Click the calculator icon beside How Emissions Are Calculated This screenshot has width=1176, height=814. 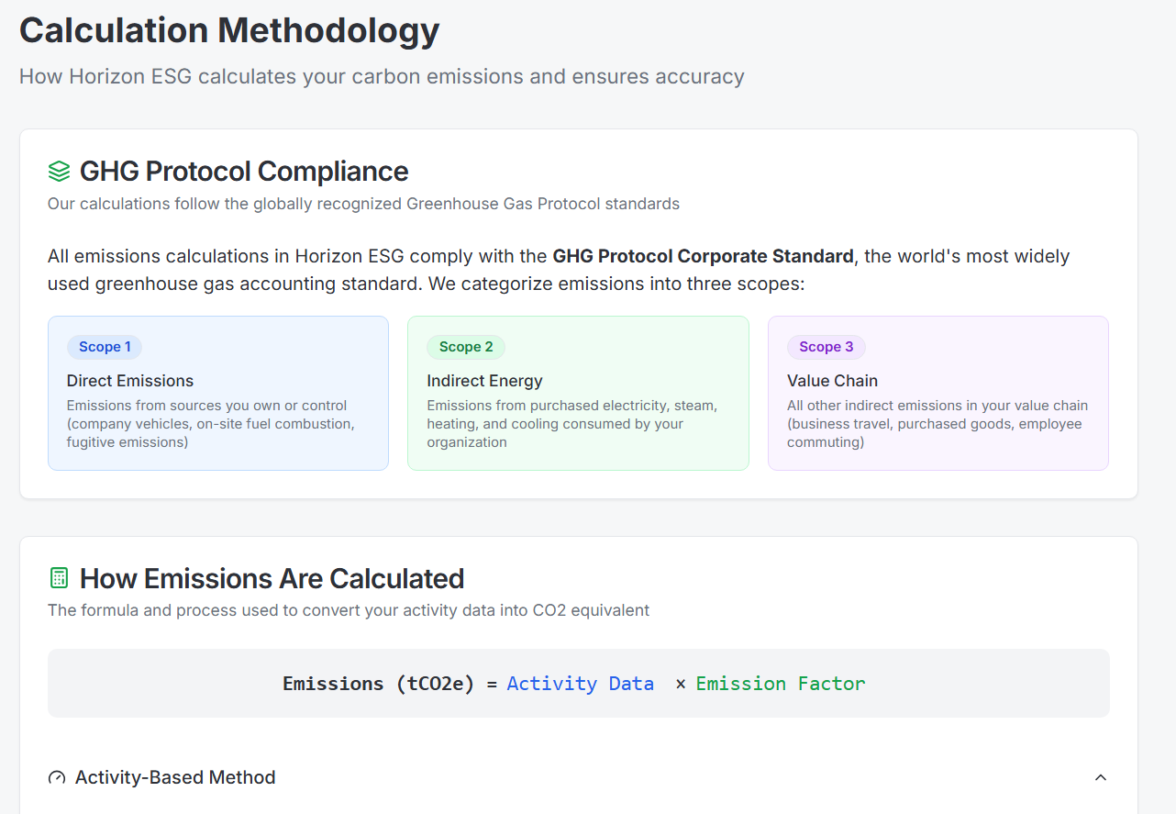[x=59, y=578]
